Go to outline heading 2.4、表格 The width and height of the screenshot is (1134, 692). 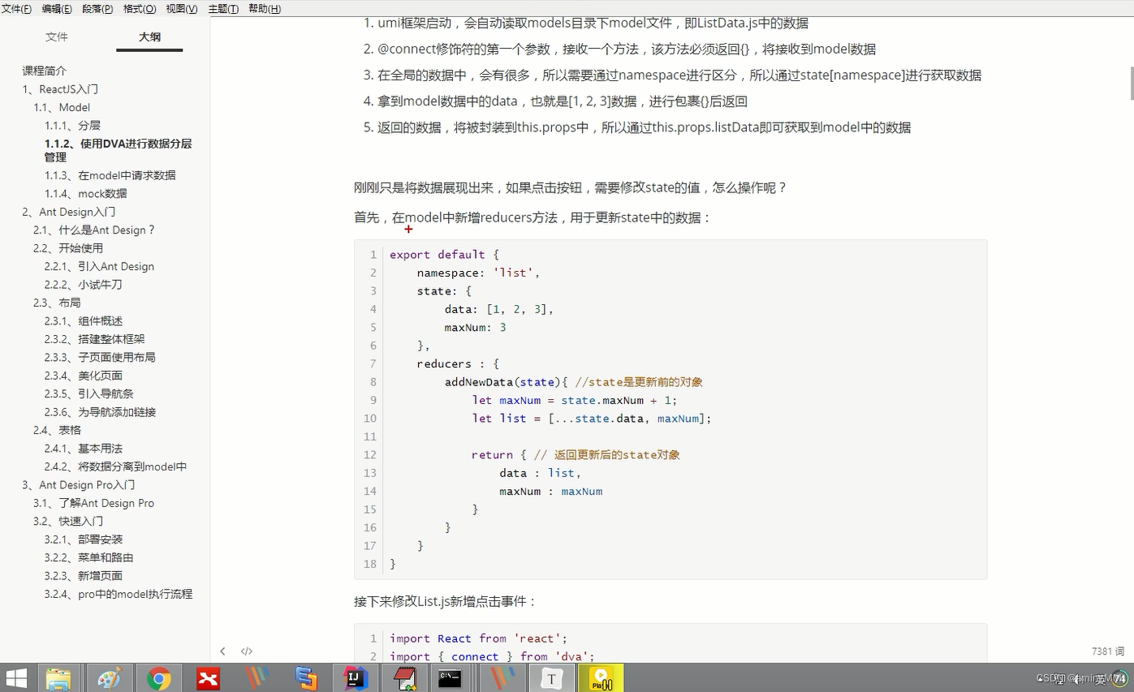(57, 430)
